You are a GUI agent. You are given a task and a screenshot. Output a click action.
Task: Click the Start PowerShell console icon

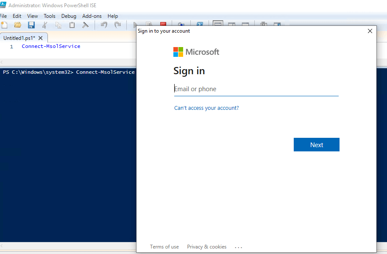point(200,24)
